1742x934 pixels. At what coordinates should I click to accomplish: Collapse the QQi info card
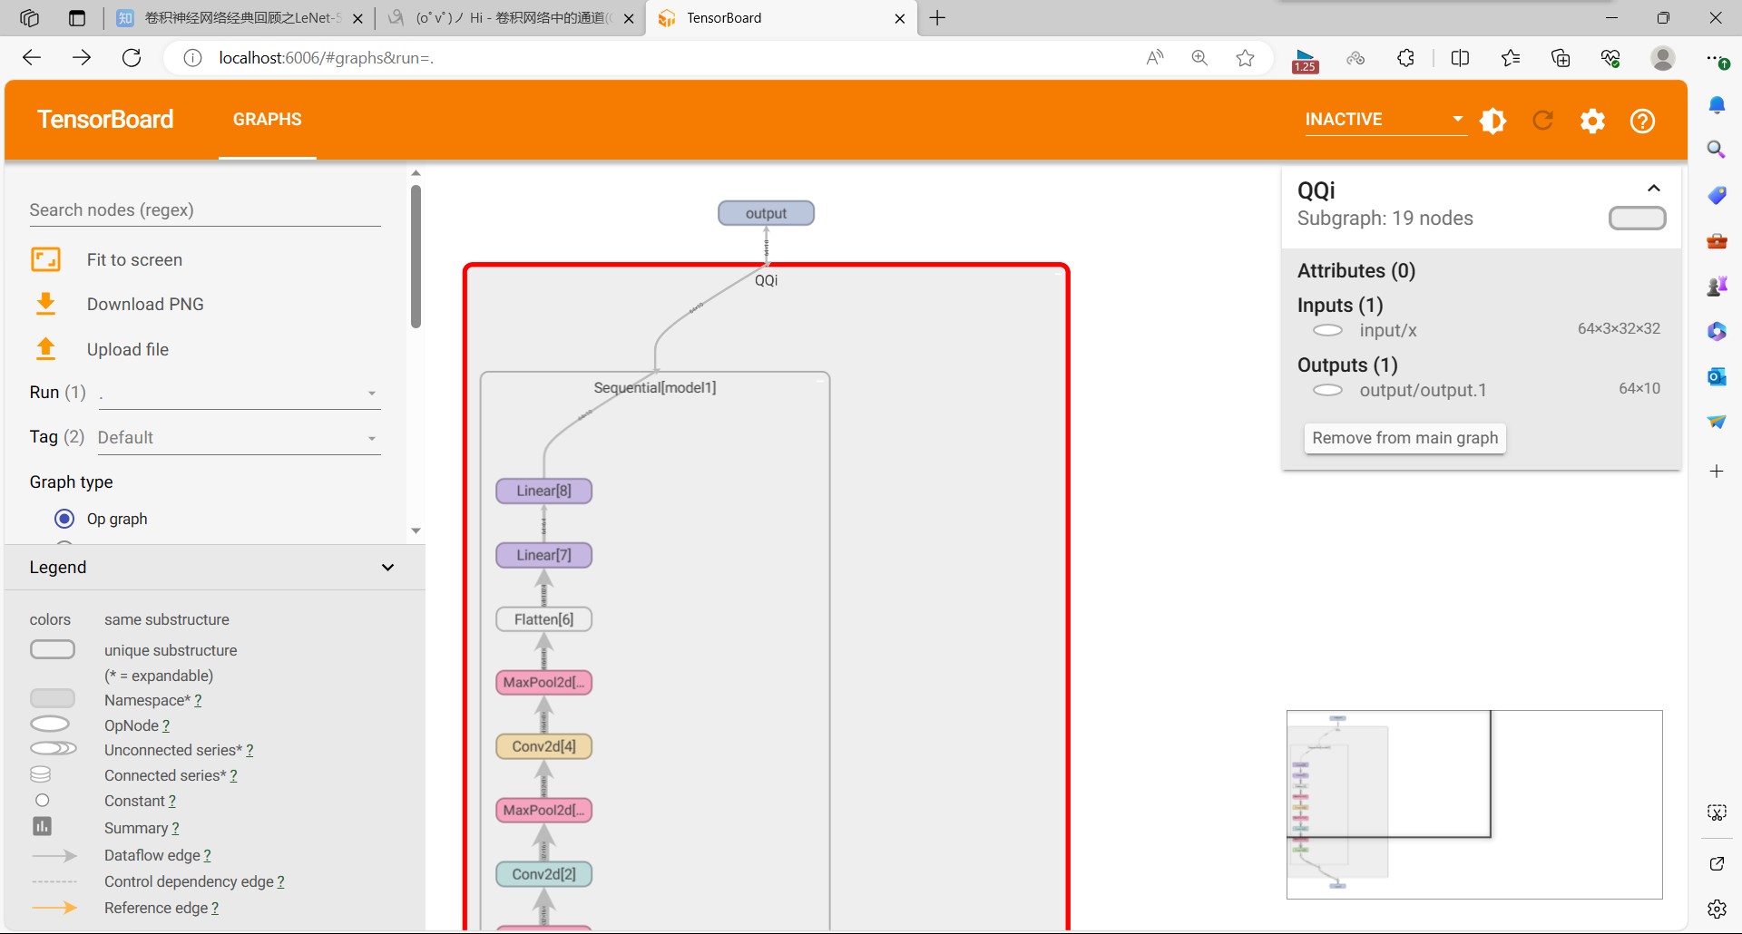1654,189
